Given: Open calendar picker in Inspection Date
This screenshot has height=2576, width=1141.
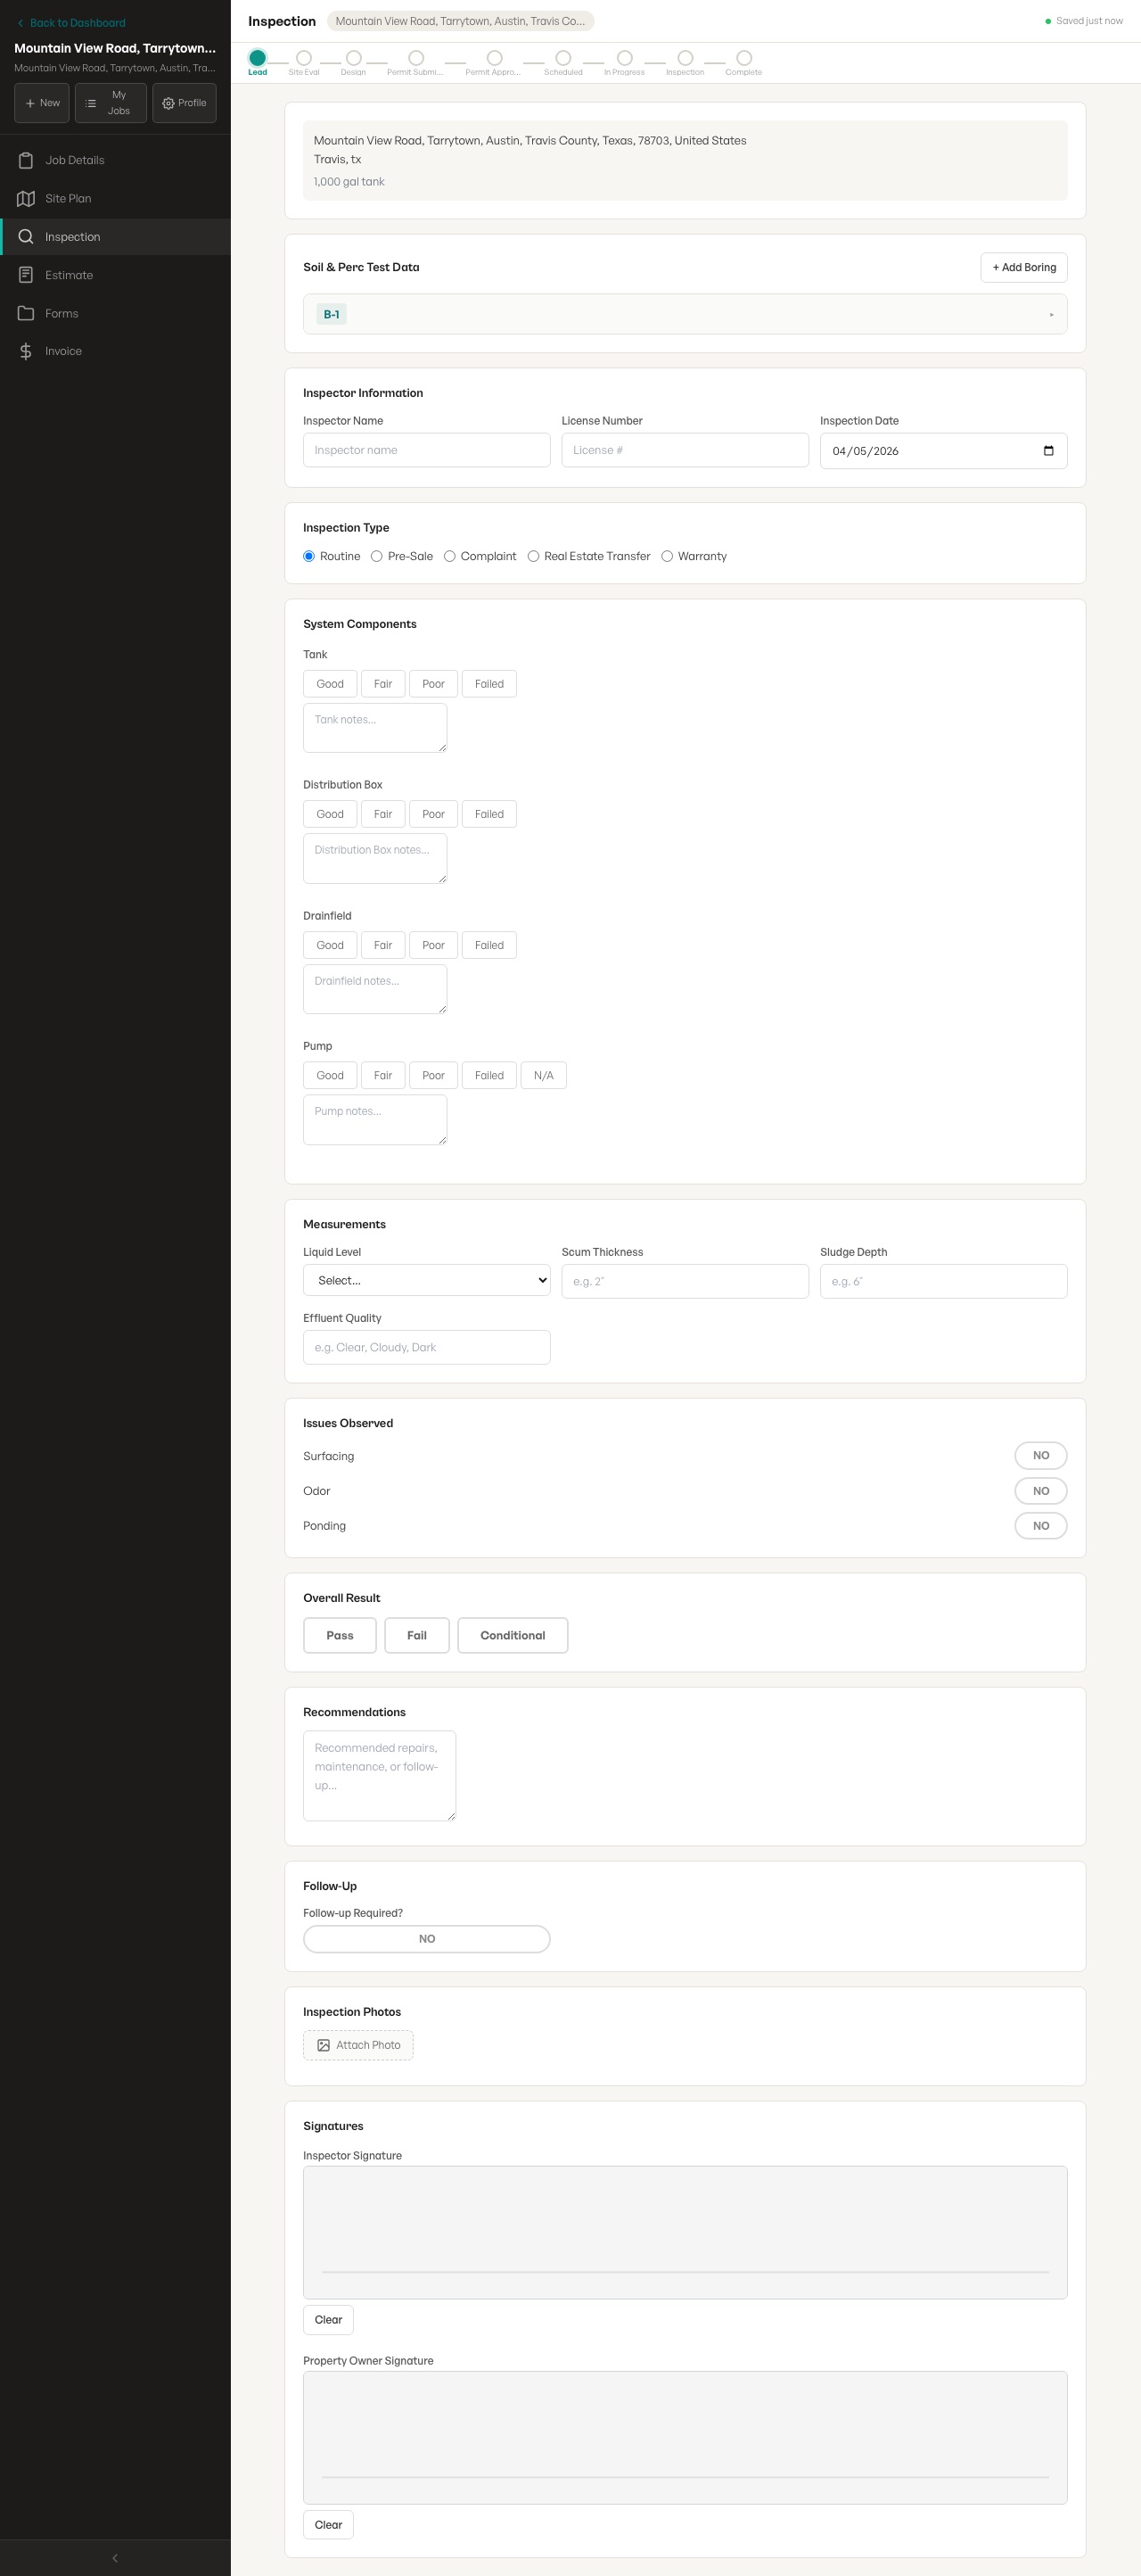Looking at the screenshot, I should tap(1048, 451).
